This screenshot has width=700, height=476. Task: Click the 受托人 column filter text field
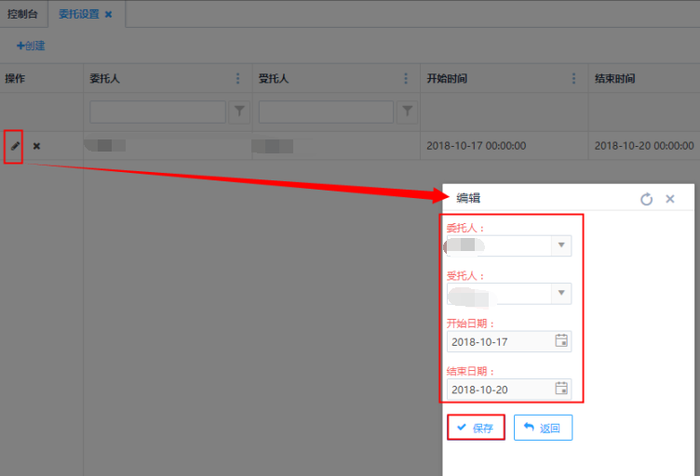tap(326, 112)
